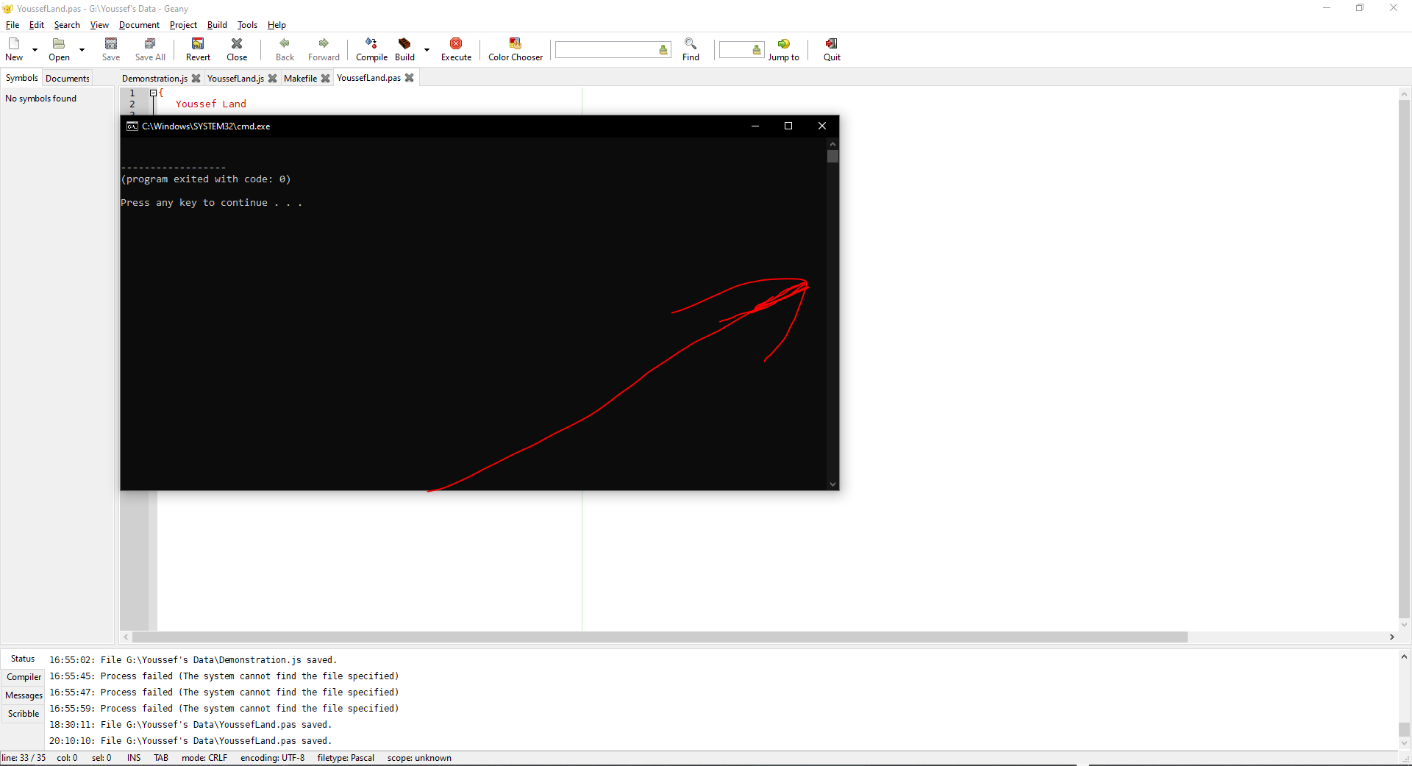The height and width of the screenshot is (766, 1412).
Task: Expand the Build options dropdown arrow
Action: (x=427, y=50)
